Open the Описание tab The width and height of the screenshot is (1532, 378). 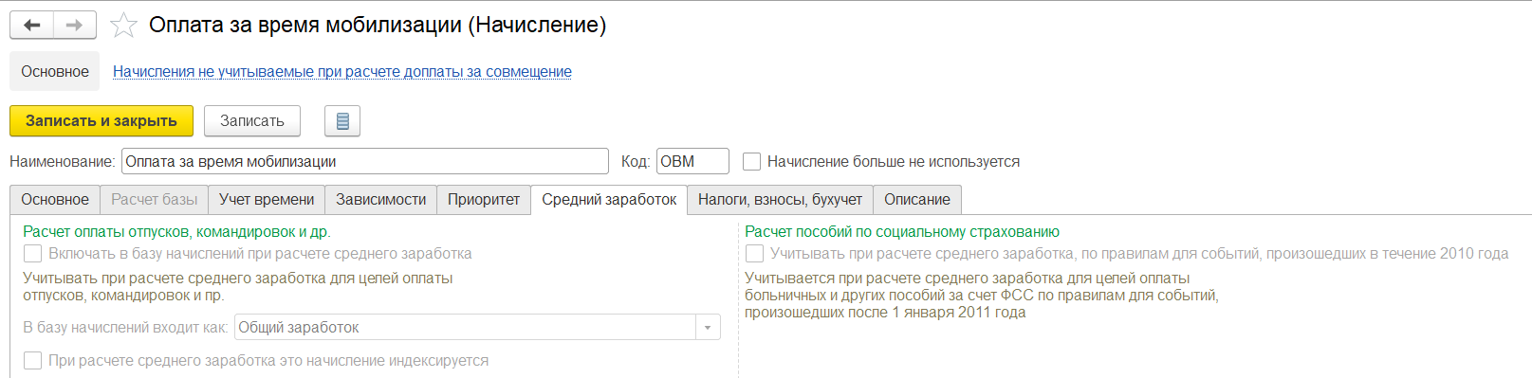point(917,200)
